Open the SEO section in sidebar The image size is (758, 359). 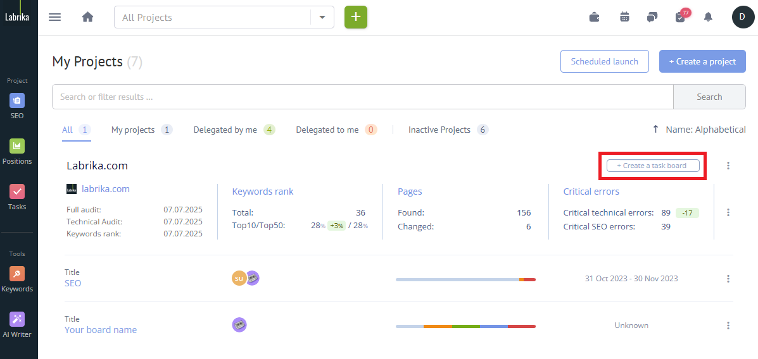coord(17,106)
